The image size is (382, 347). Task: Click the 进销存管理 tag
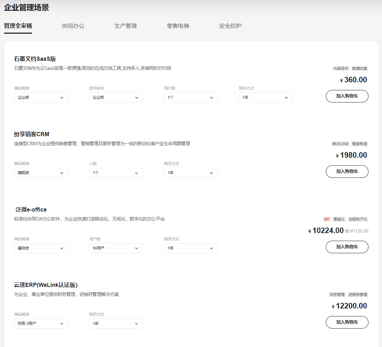click(x=358, y=295)
